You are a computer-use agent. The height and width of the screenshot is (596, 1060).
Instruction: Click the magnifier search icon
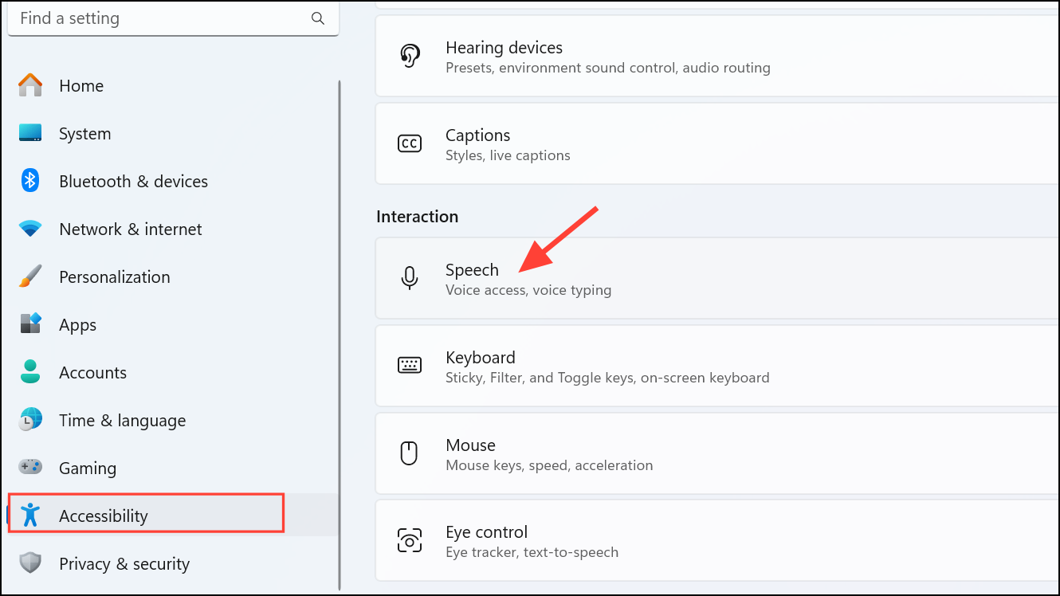[318, 18]
